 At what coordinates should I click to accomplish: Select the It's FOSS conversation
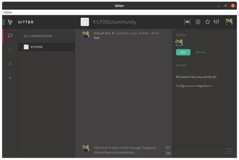point(47,47)
